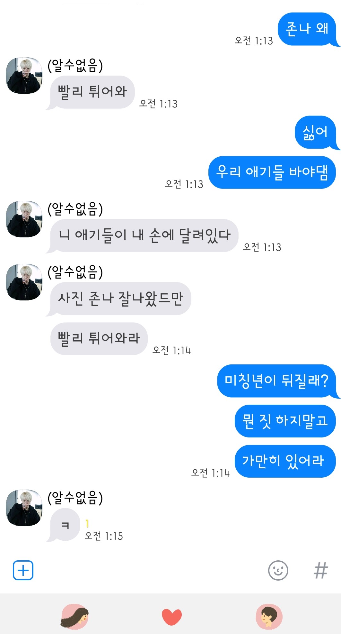Tap the gray 'ㅋ' message bubble

pyautogui.click(x=64, y=525)
